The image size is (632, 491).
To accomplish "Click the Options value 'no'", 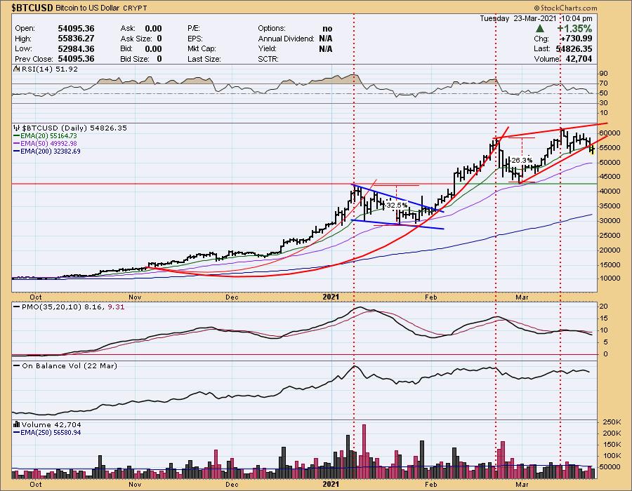I will (x=327, y=29).
